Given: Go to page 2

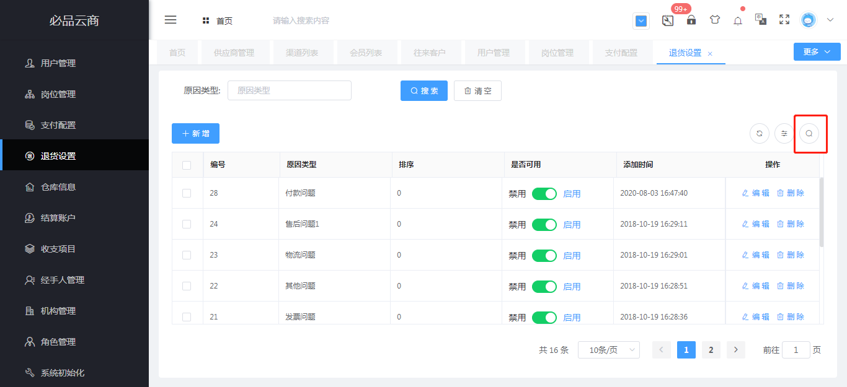Looking at the screenshot, I should click(x=711, y=350).
